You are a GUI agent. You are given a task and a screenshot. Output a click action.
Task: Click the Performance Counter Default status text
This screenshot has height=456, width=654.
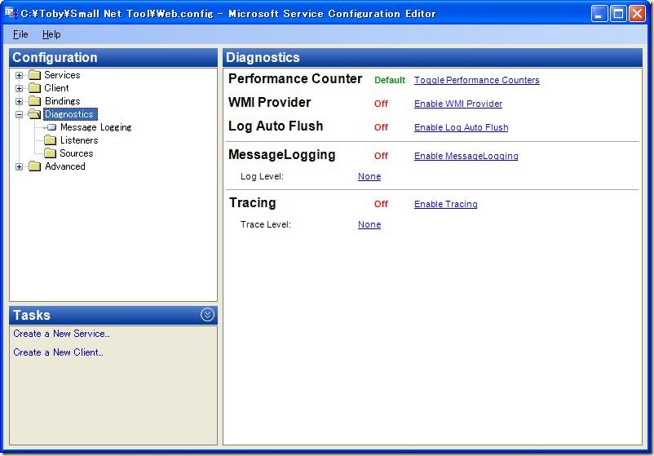(390, 80)
